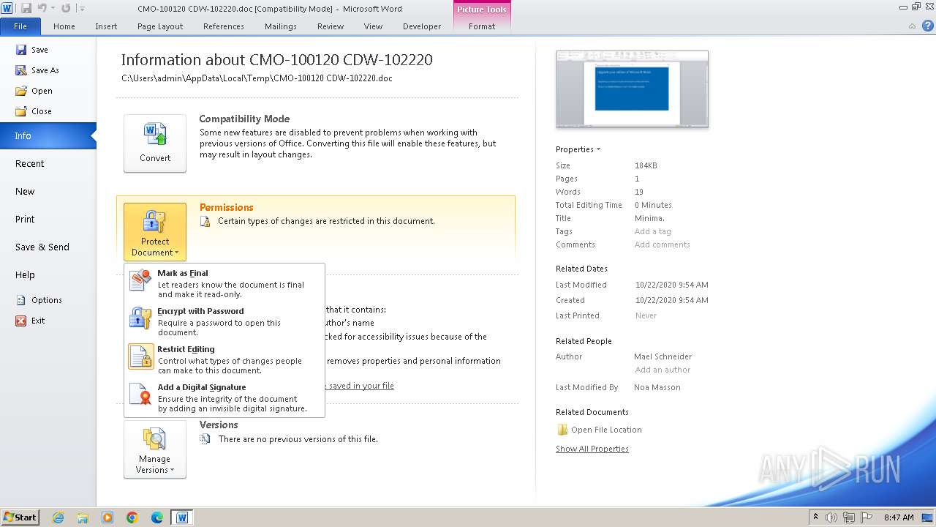Select the Info section

pos(48,136)
